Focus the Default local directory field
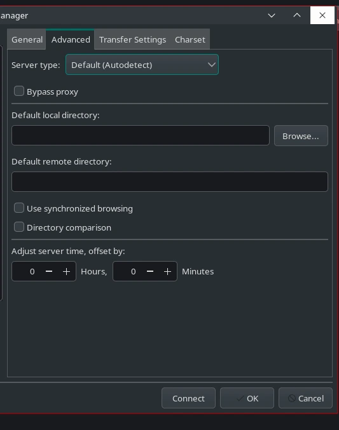The image size is (339, 430). pos(141,135)
